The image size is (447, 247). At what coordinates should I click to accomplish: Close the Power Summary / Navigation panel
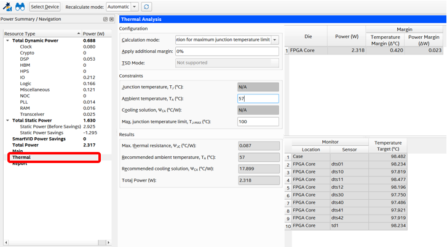tap(111, 19)
